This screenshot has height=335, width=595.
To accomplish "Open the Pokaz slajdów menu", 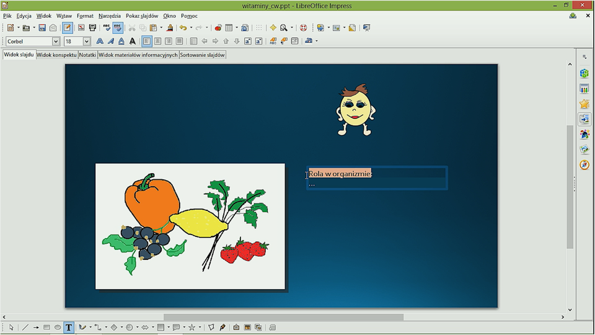I will (x=142, y=16).
